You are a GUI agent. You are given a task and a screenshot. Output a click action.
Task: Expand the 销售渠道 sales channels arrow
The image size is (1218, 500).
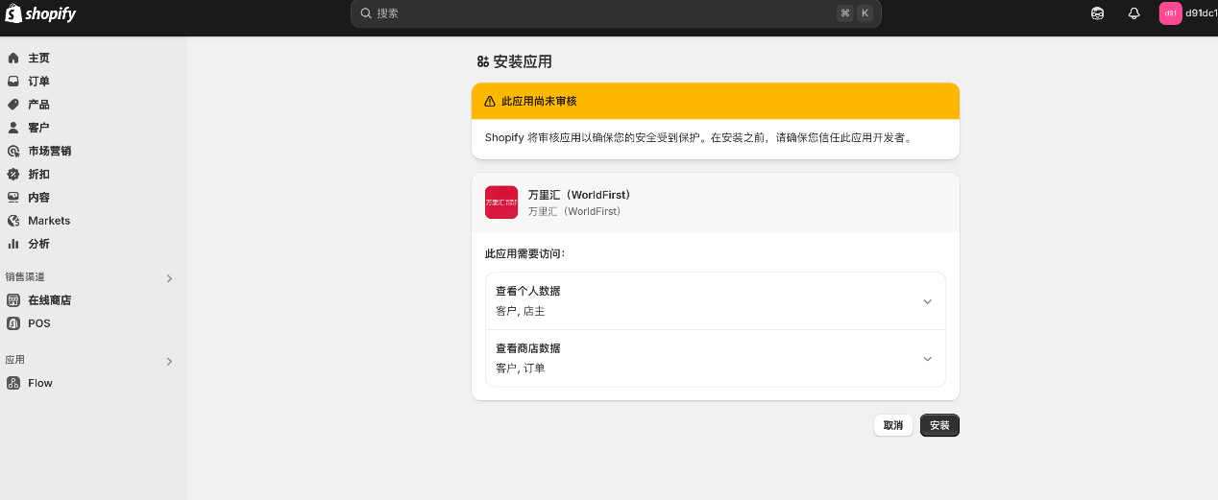click(169, 278)
